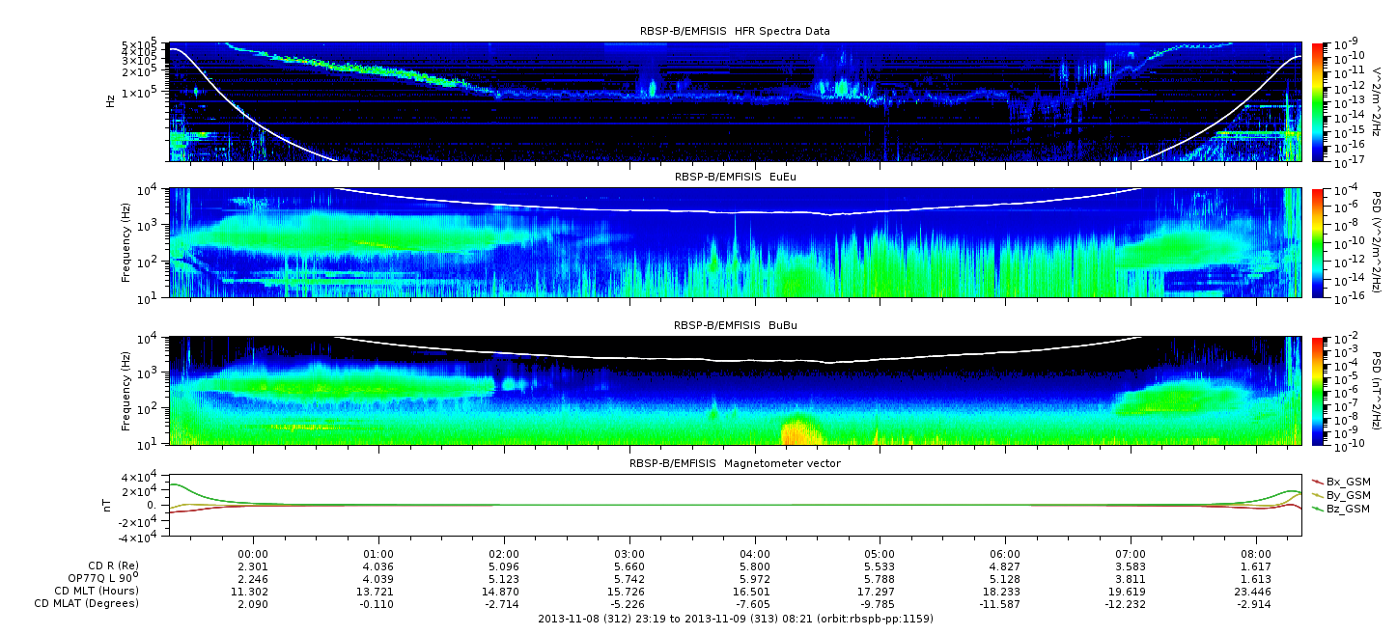This screenshot has height=635, width=1397.
Task: Toggle the Bx_GSM legend entry
Action: (x=1348, y=482)
